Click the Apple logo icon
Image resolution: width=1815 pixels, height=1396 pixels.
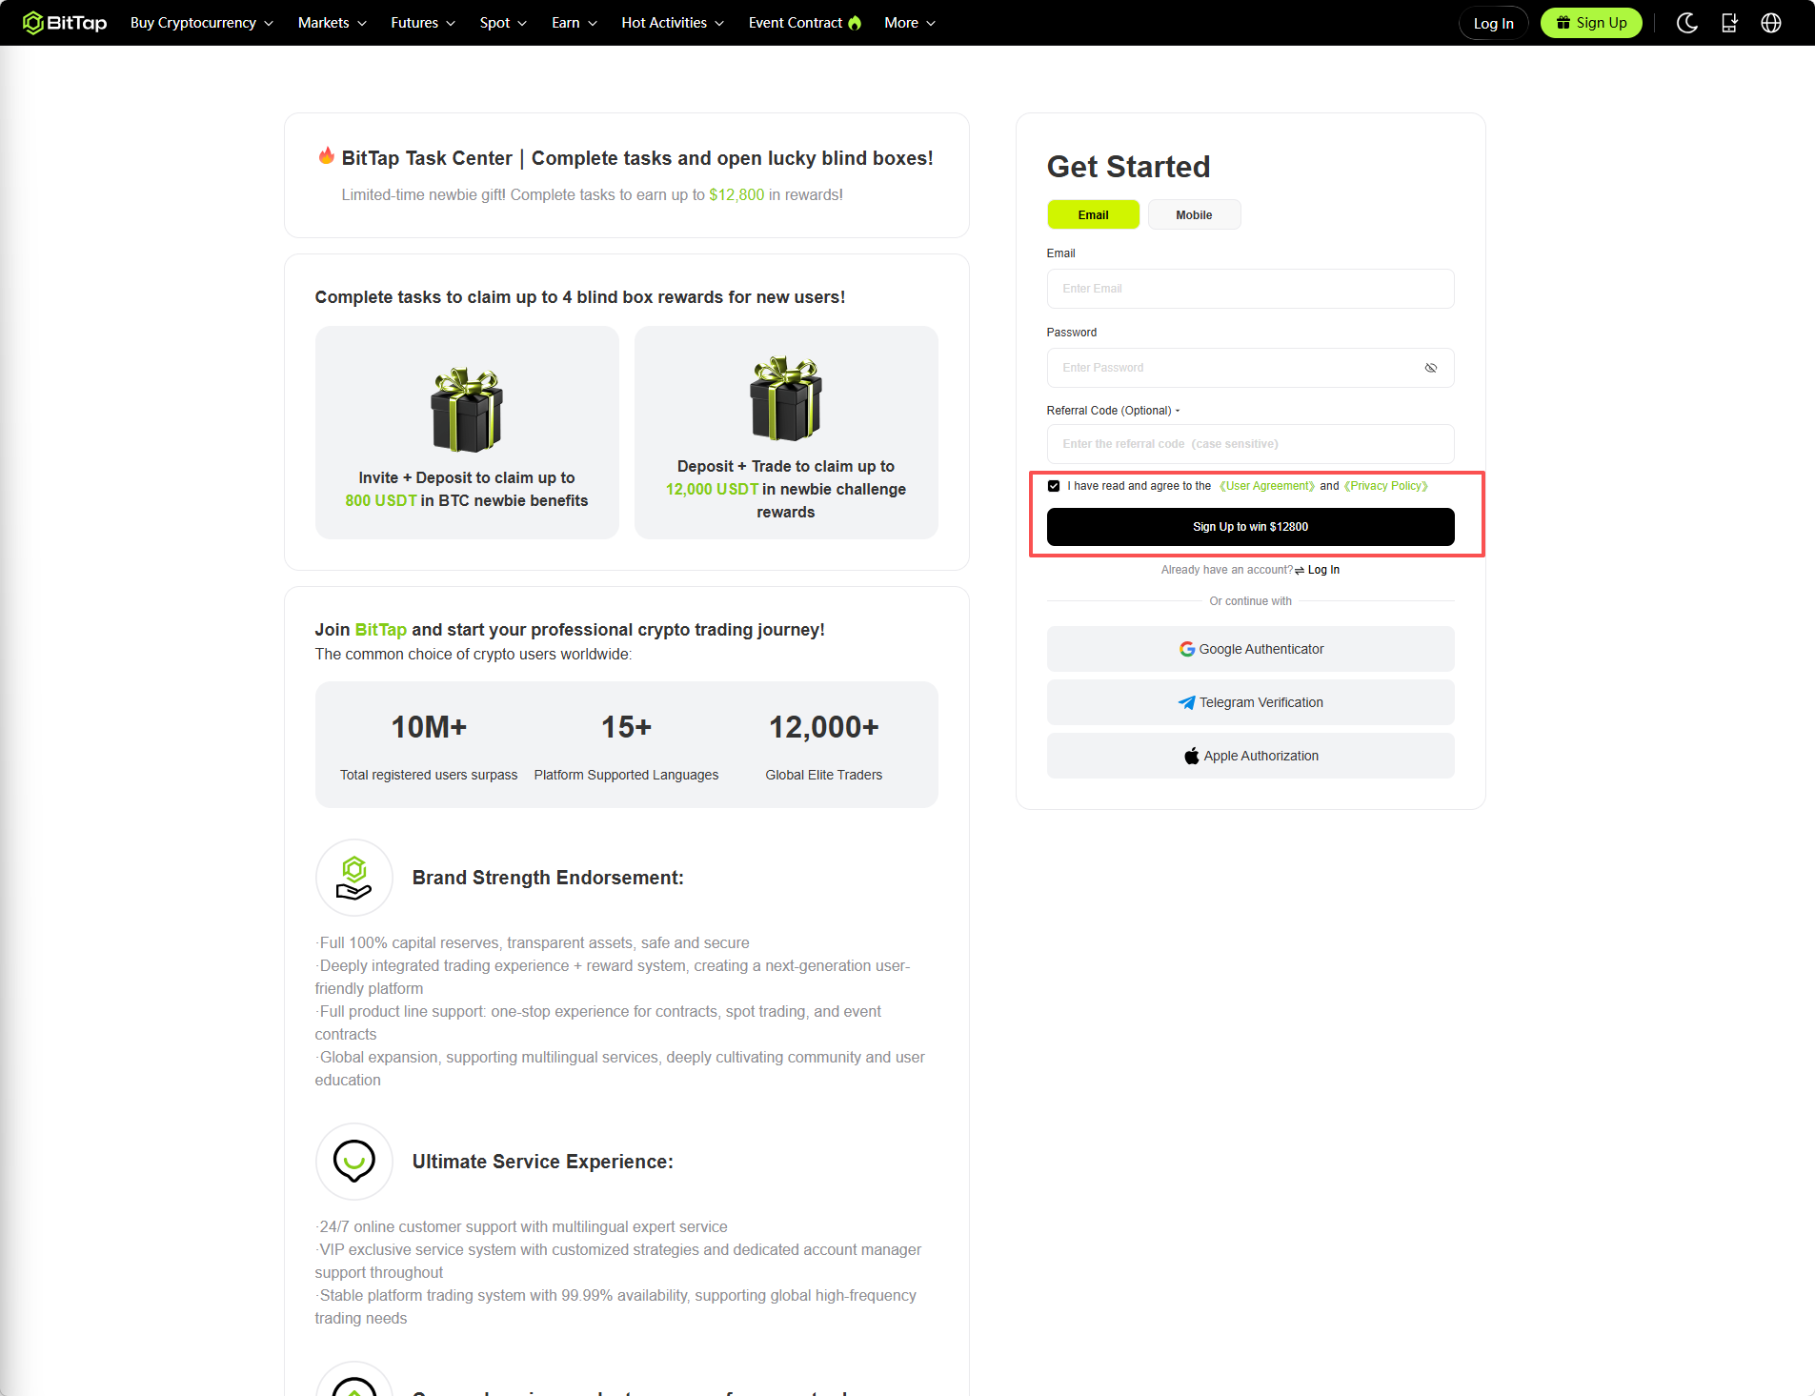(x=1192, y=756)
